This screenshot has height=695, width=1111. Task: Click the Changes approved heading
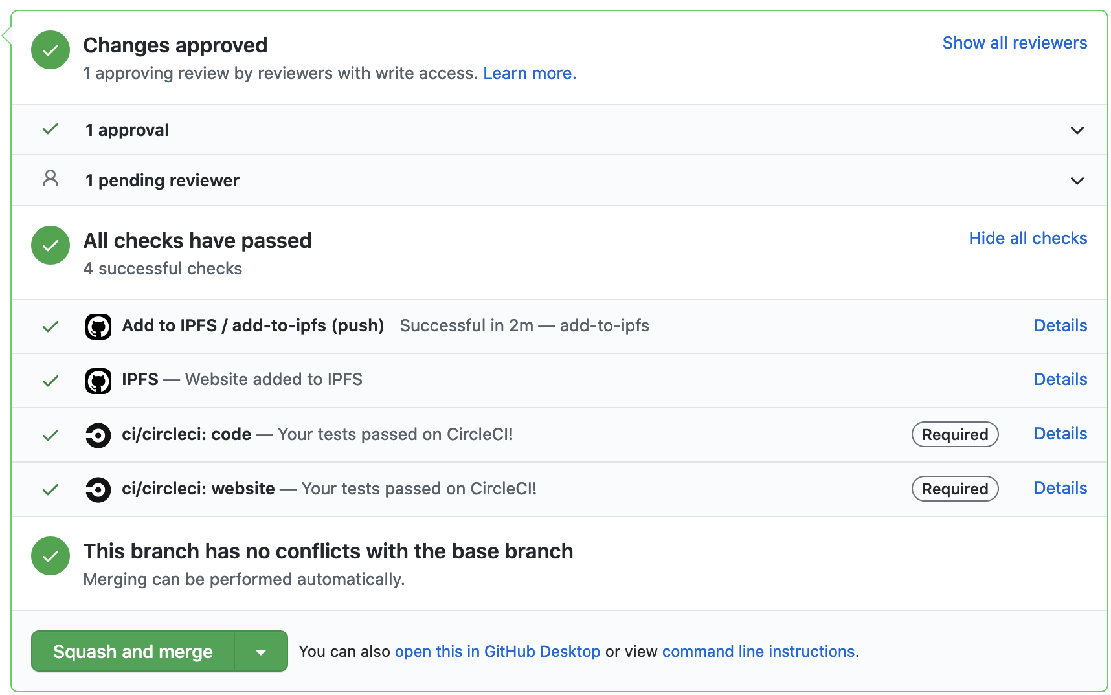tap(175, 45)
